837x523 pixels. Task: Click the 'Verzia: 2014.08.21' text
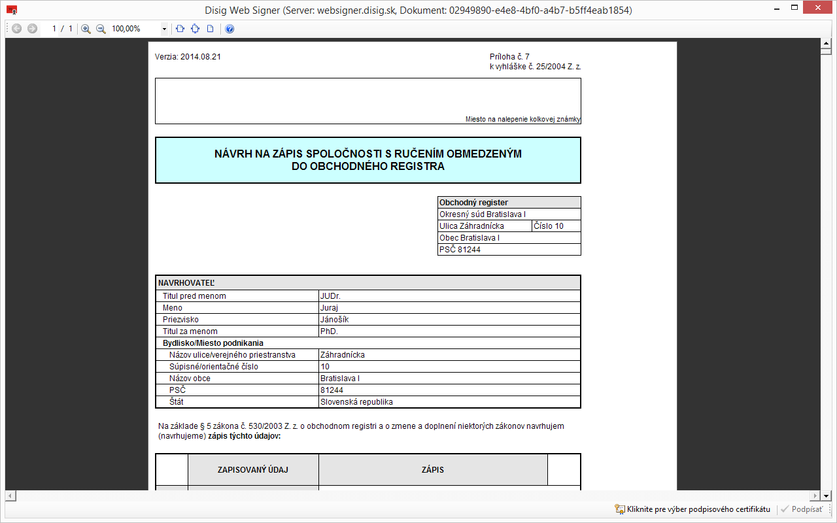[188, 57]
